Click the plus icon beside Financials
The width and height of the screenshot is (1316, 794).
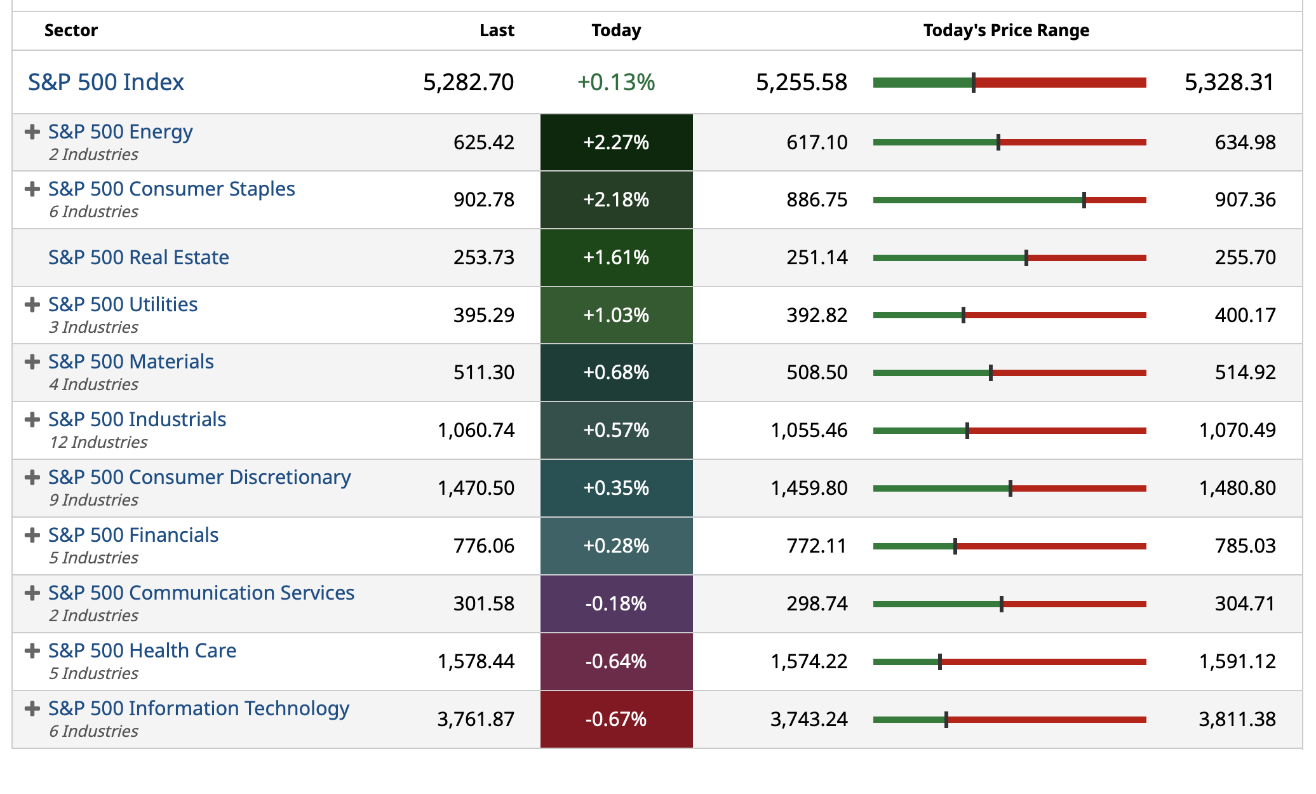pyautogui.click(x=32, y=535)
